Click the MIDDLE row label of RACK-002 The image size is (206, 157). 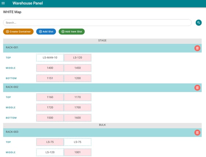point(11,107)
